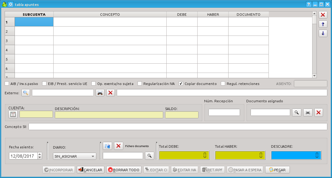This screenshot has height=178, width=332.
Task: Open the CUENTA lookup book icon
Action: (x=13, y=114)
